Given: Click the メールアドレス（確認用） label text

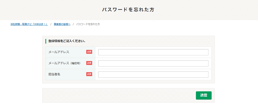Looking at the screenshot, I should pyautogui.click(x=64, y=63).
